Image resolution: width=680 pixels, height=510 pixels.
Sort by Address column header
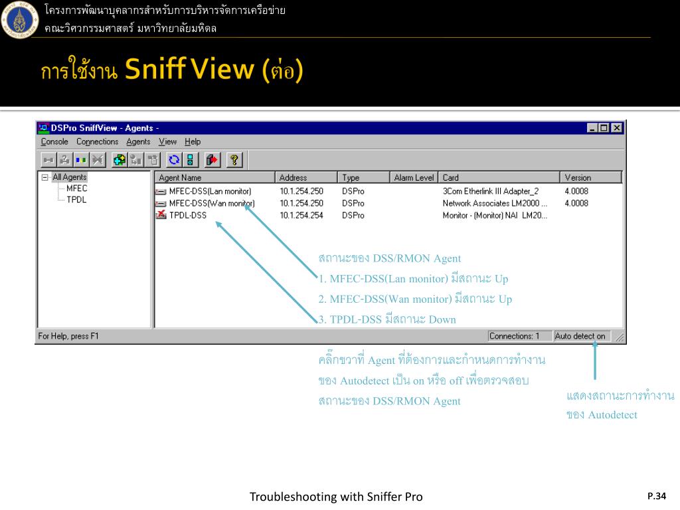(x=306, y=177)
